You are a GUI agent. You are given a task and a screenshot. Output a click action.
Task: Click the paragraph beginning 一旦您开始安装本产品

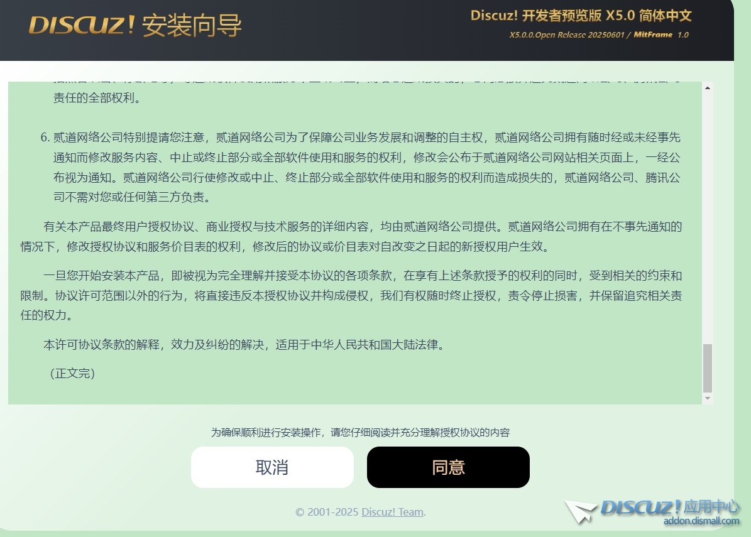pyautogui.click(x=351, y=295)
